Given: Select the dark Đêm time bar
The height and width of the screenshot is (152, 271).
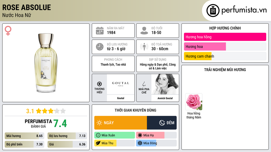Looking at the screenshot, I should pyautogui.click(x=162, y=123).
